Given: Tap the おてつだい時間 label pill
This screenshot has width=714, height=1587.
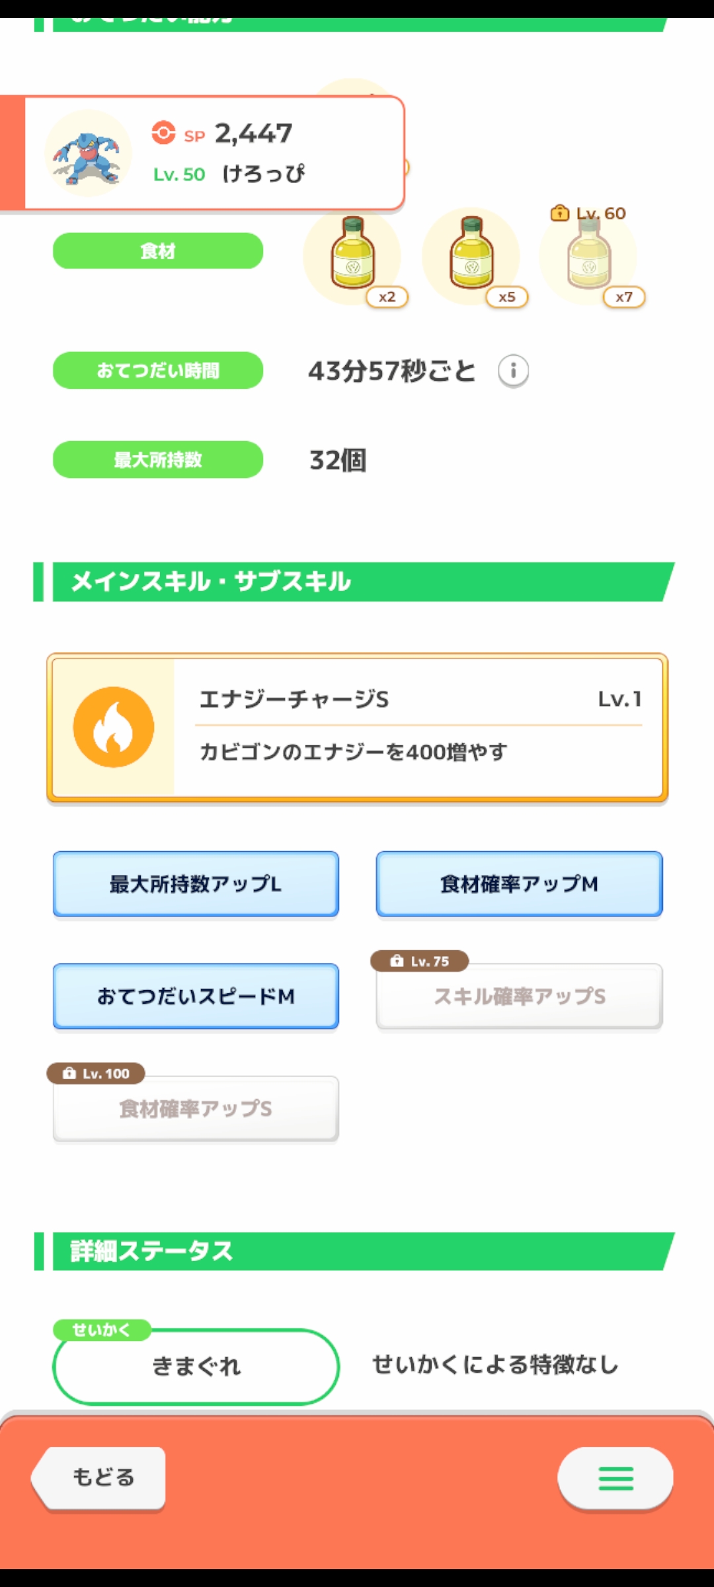Looking at the screenshot, I should pyautogui.click(x=158, y=370).
